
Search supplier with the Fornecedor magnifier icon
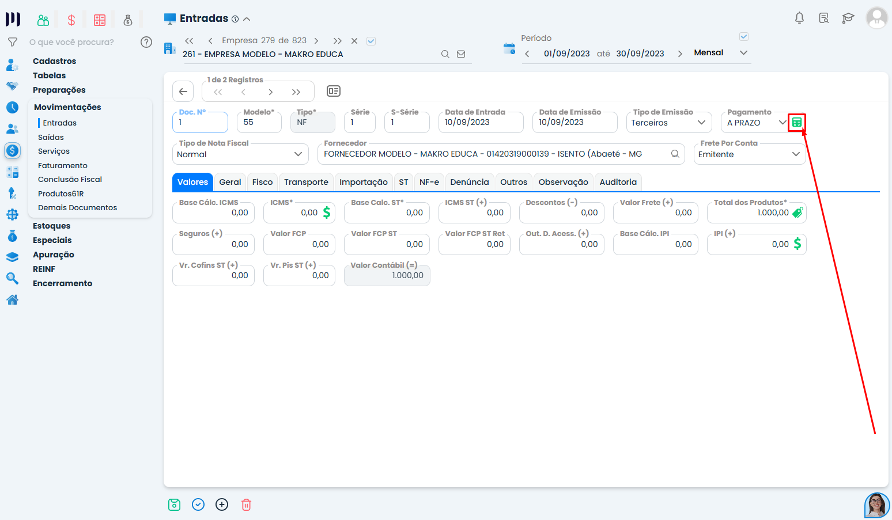click(x=675, y=154)
